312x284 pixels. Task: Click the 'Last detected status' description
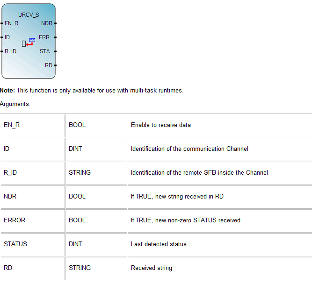[159, 244]
